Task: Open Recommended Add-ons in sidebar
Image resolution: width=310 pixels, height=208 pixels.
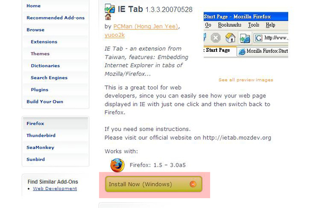Action: point(56,18)
